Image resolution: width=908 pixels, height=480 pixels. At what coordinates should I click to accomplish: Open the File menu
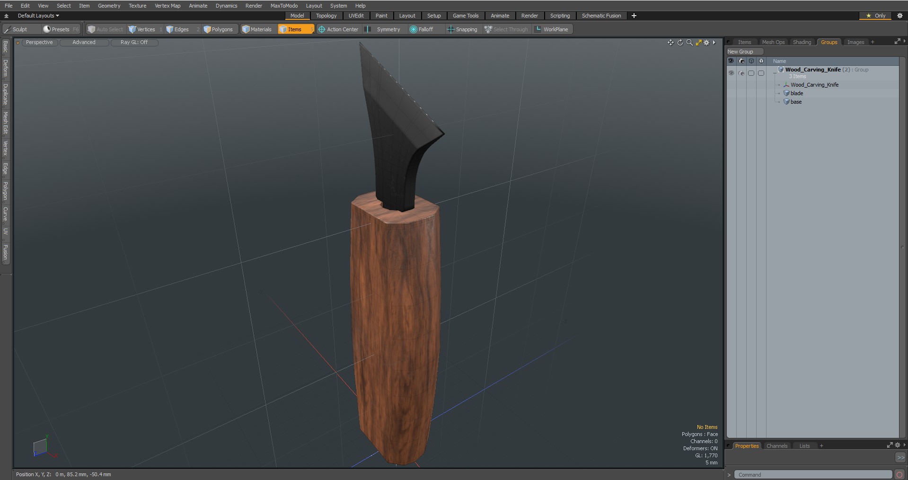click(9, 6)
